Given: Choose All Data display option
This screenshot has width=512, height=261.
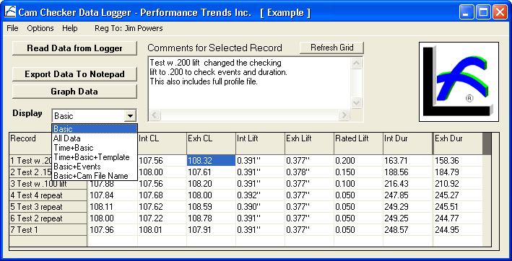Looking at the screenshot, I should (x=95, y=138).
